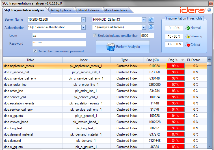Open the Authentication type dropdown
214x150 pixels.
(x=83, y=27)
